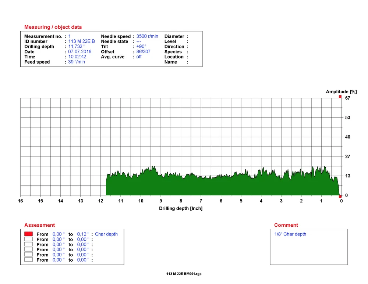Select the 'Amplitude [%]' axis title
The width and height of the screenshot is (368, 284).
click(341, 91)
